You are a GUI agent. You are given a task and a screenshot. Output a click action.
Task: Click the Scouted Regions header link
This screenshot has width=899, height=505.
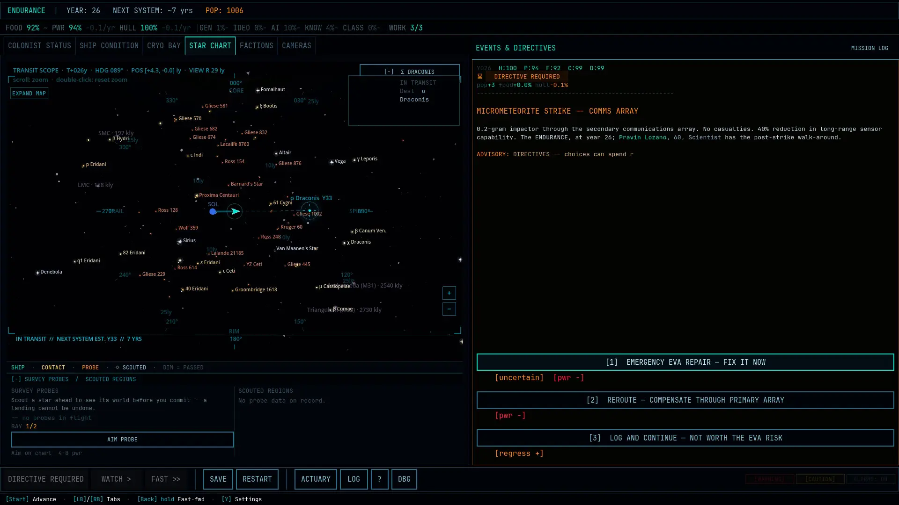tap(111, 379)
